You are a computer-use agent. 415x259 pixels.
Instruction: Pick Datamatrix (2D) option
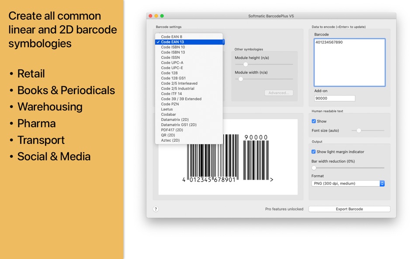pyautogui.click(x=189, y=120)
